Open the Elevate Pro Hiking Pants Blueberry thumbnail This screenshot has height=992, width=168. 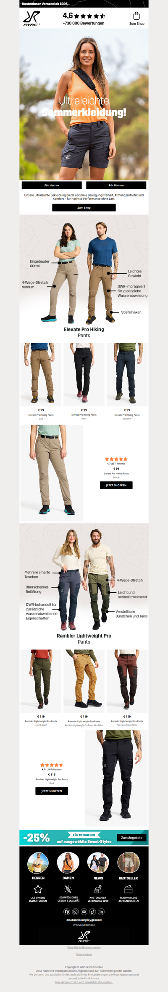tap(127, 374)
